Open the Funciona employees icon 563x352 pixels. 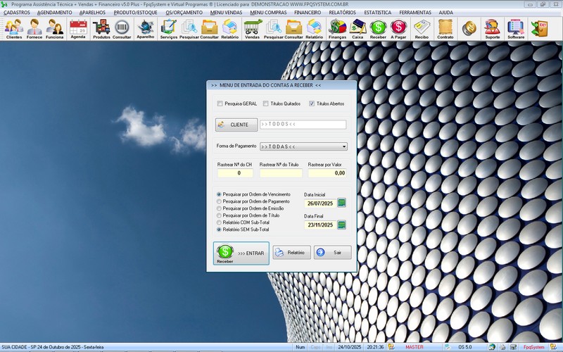(x=55, y=29)
